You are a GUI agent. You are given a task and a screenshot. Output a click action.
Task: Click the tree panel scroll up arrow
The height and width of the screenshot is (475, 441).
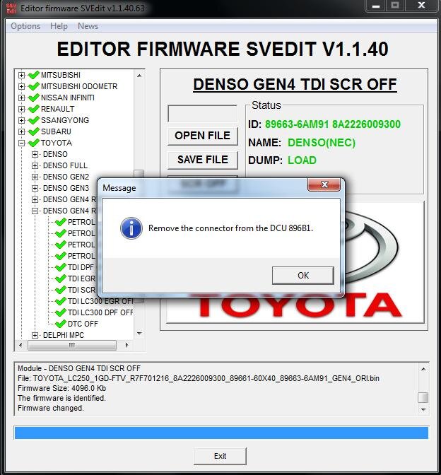(x=139, y=76)
